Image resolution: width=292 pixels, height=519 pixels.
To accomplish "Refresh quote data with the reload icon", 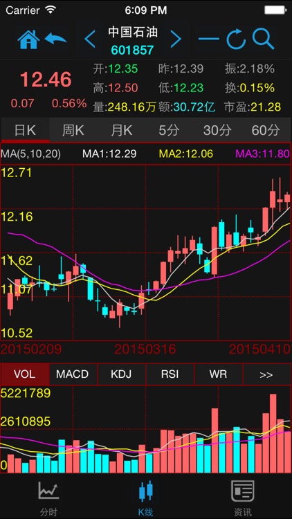I will coord(237,39).
